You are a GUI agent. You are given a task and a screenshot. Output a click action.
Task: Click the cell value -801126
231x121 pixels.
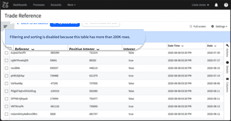point(55,106)
